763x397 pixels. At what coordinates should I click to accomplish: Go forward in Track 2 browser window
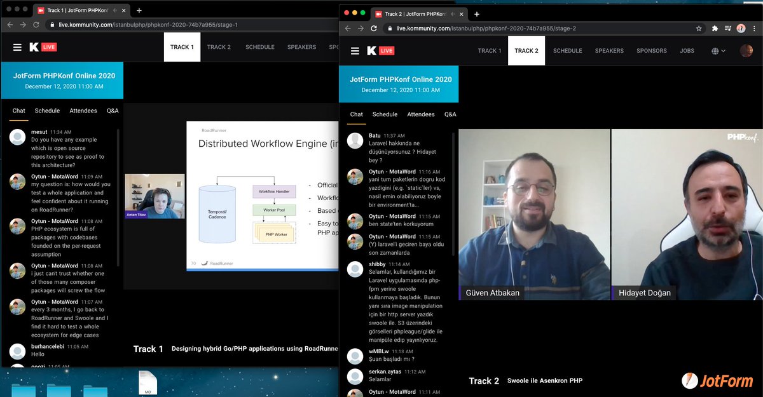[361, 28]
